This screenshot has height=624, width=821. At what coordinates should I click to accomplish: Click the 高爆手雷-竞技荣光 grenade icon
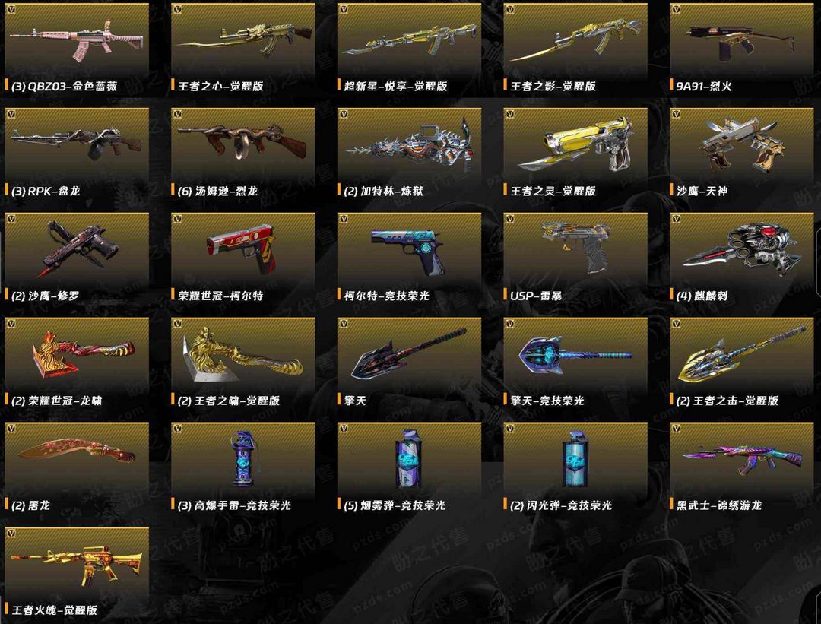pos(242,459)
